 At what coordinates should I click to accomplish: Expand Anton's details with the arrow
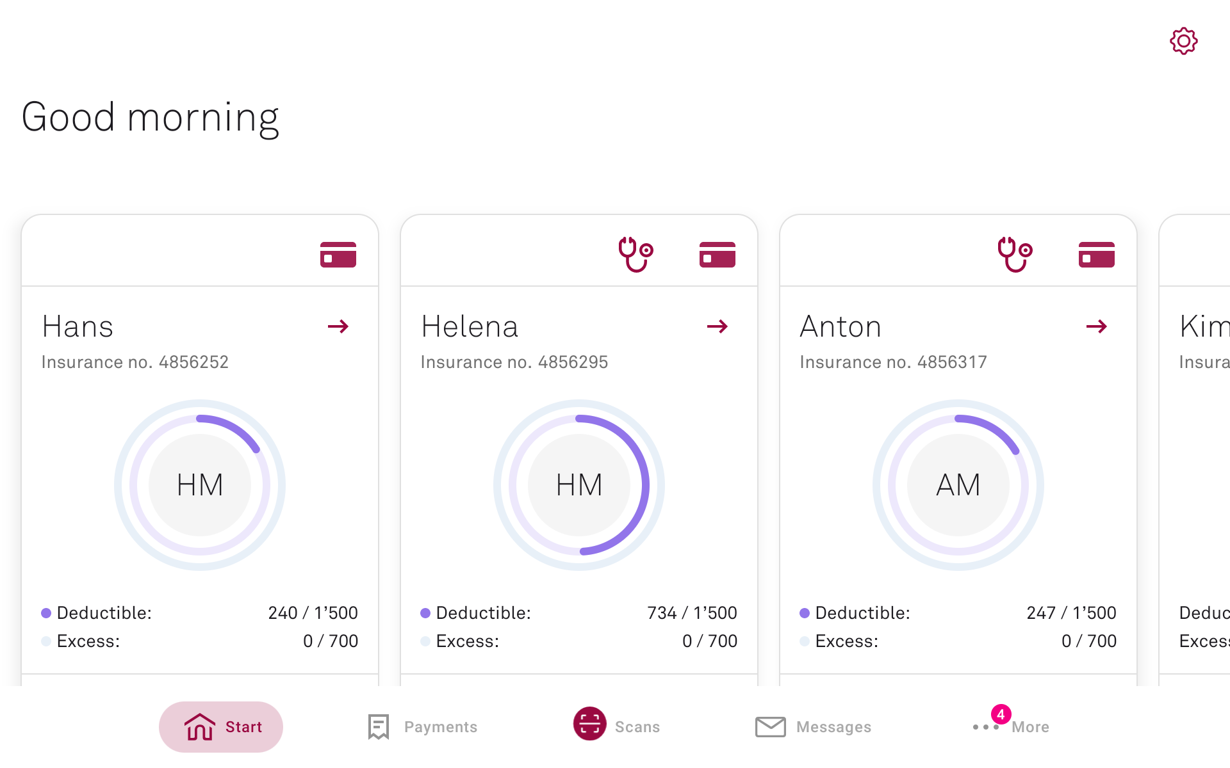(x=1097, y=326)
